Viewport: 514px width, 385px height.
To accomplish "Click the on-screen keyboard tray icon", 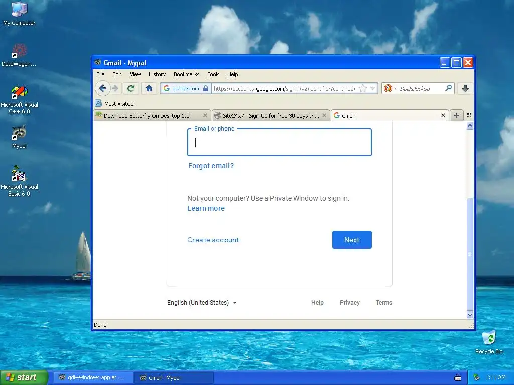I will (458, 378).
